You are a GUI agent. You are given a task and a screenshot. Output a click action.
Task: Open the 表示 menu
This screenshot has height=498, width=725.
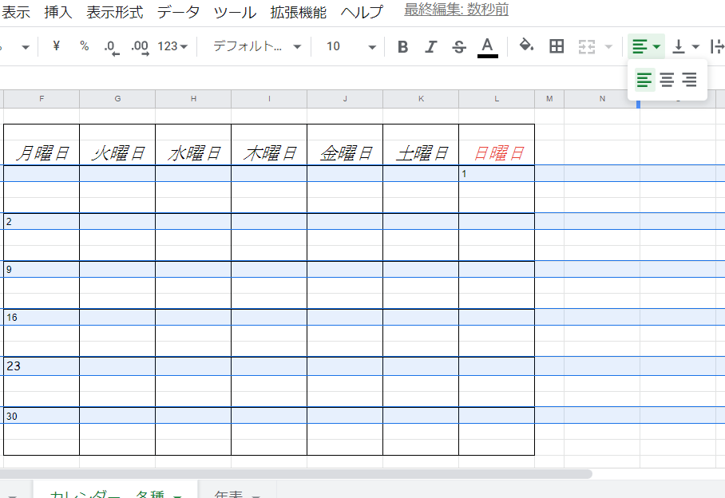(x=16, y=12)
